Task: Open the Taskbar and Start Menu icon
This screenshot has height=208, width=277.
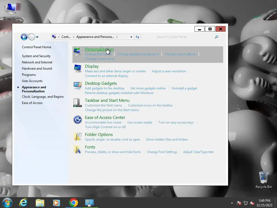Action: click(x=77, y=103)
